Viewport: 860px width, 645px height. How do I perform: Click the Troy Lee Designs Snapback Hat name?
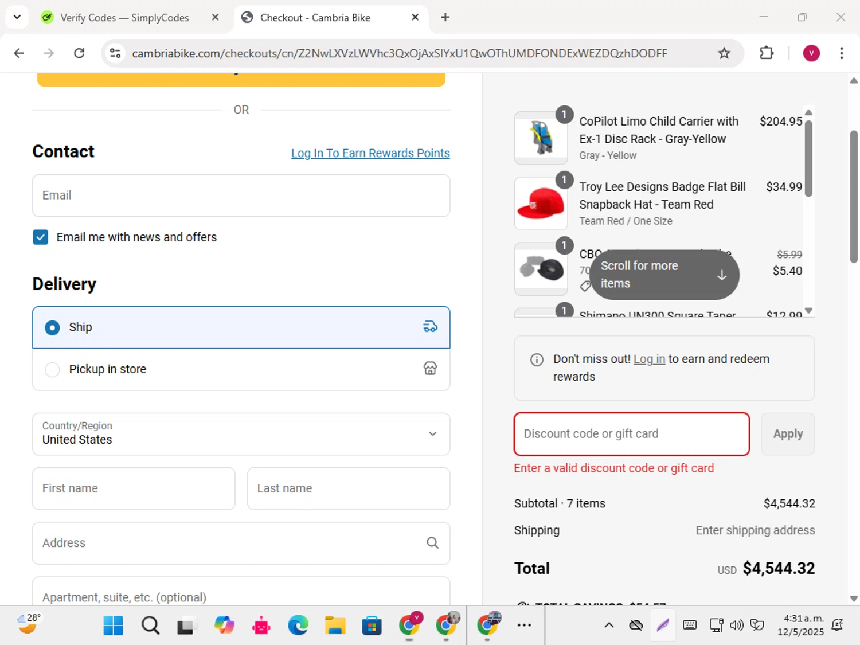(662, 196)
